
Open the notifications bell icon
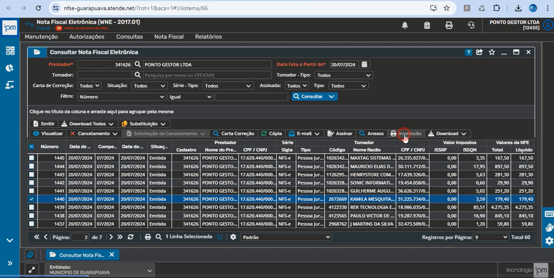click(x=405, y=25)
